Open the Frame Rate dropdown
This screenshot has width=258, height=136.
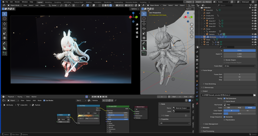tap(240, 66)
